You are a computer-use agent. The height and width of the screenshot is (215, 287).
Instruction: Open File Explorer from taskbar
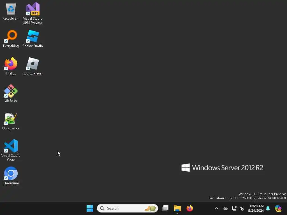click(x=177, y=208)
